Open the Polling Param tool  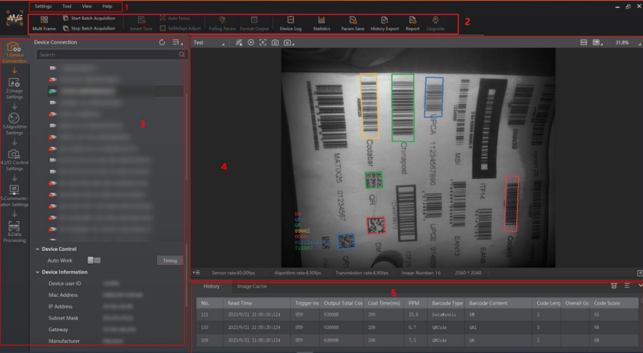point(222,23)
